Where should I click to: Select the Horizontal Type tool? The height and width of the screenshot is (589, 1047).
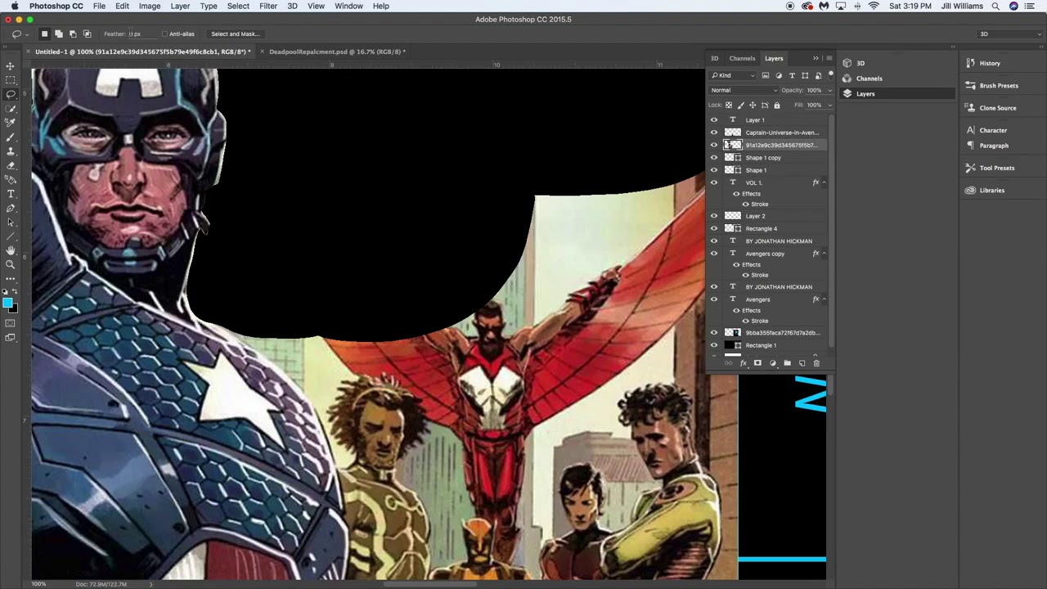click(11, 194)
